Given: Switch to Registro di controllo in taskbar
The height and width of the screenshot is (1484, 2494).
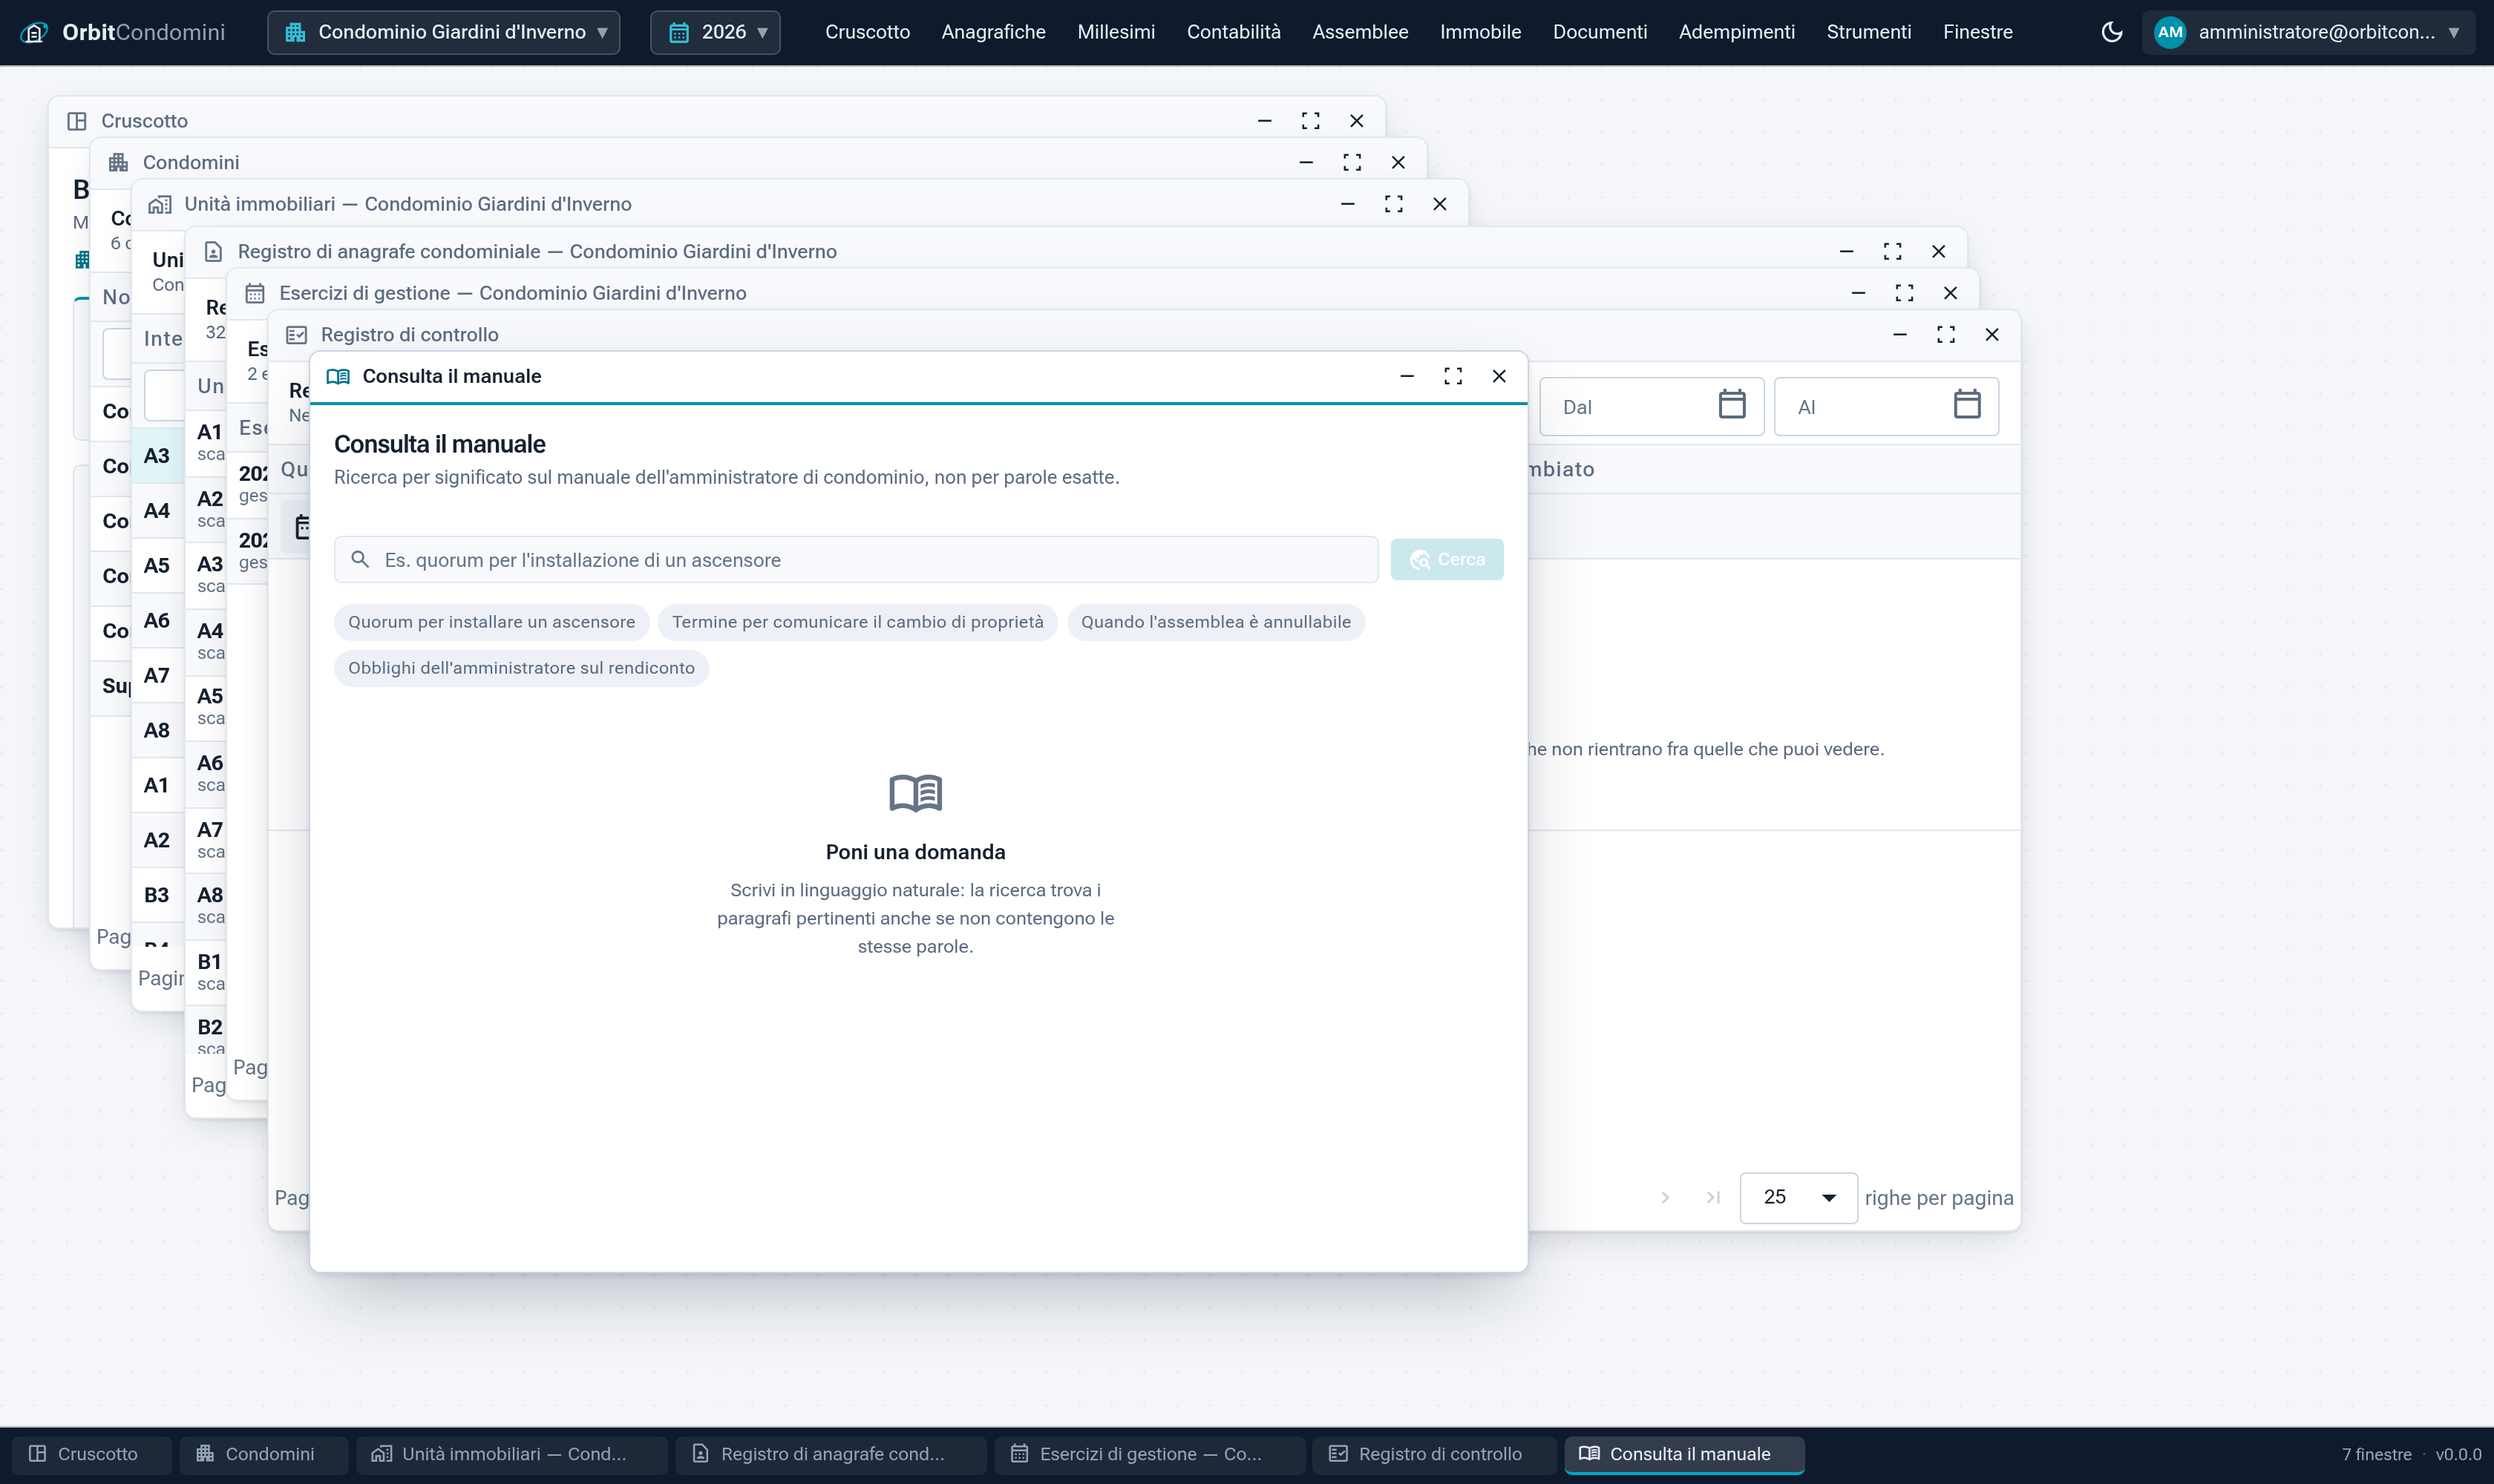Looking at the screenshot, I should click(1435, 1454).
